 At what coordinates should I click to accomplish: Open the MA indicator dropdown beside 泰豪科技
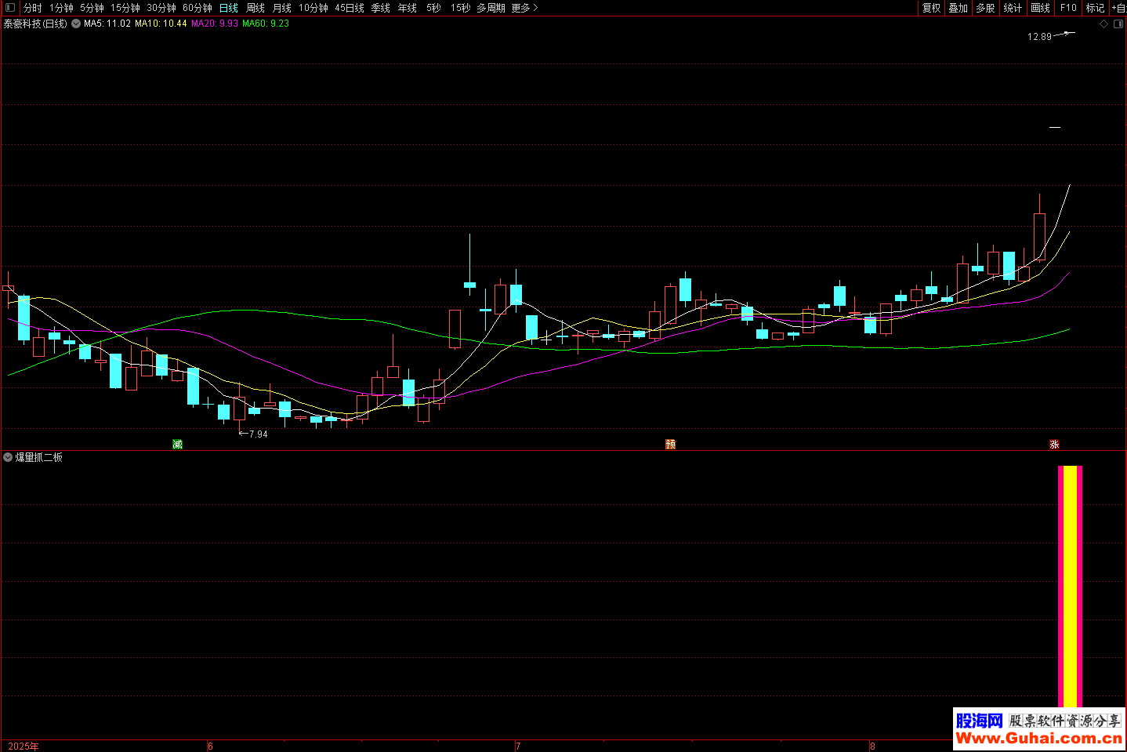click(x=76, y=24)
